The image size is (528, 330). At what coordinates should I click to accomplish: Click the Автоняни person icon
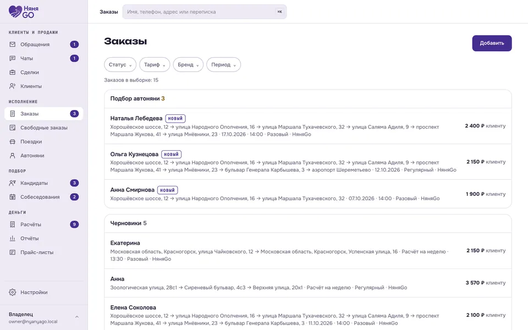click(13, 156)
